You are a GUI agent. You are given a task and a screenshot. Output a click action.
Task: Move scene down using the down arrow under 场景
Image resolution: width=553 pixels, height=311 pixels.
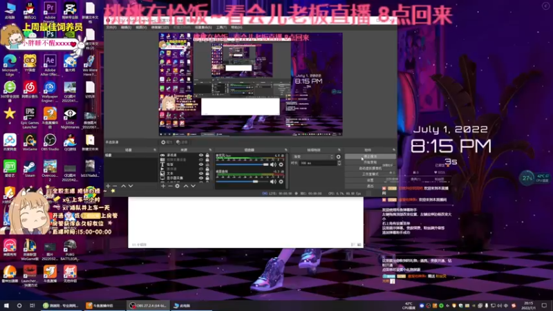pyautogui.click(x=131, y=186)
